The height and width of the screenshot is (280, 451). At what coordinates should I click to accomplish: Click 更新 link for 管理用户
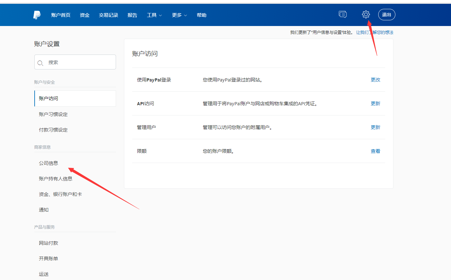coord(375,127)
